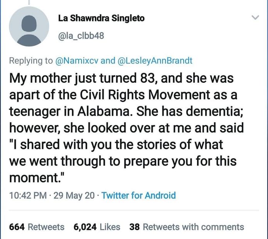This screenshot has height=239, width=268.
Task: Open La Shawndra Singleto's display name
Action: point(101,18)
